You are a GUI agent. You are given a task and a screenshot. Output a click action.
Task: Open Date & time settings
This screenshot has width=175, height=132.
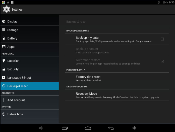pyautogui.click(x=30, y=114)
